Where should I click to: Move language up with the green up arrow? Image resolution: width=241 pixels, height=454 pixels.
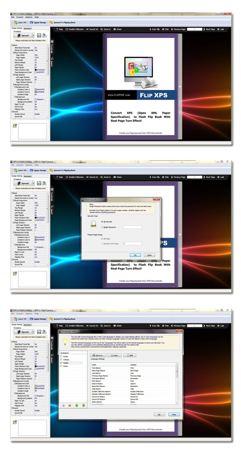point(77,405)
